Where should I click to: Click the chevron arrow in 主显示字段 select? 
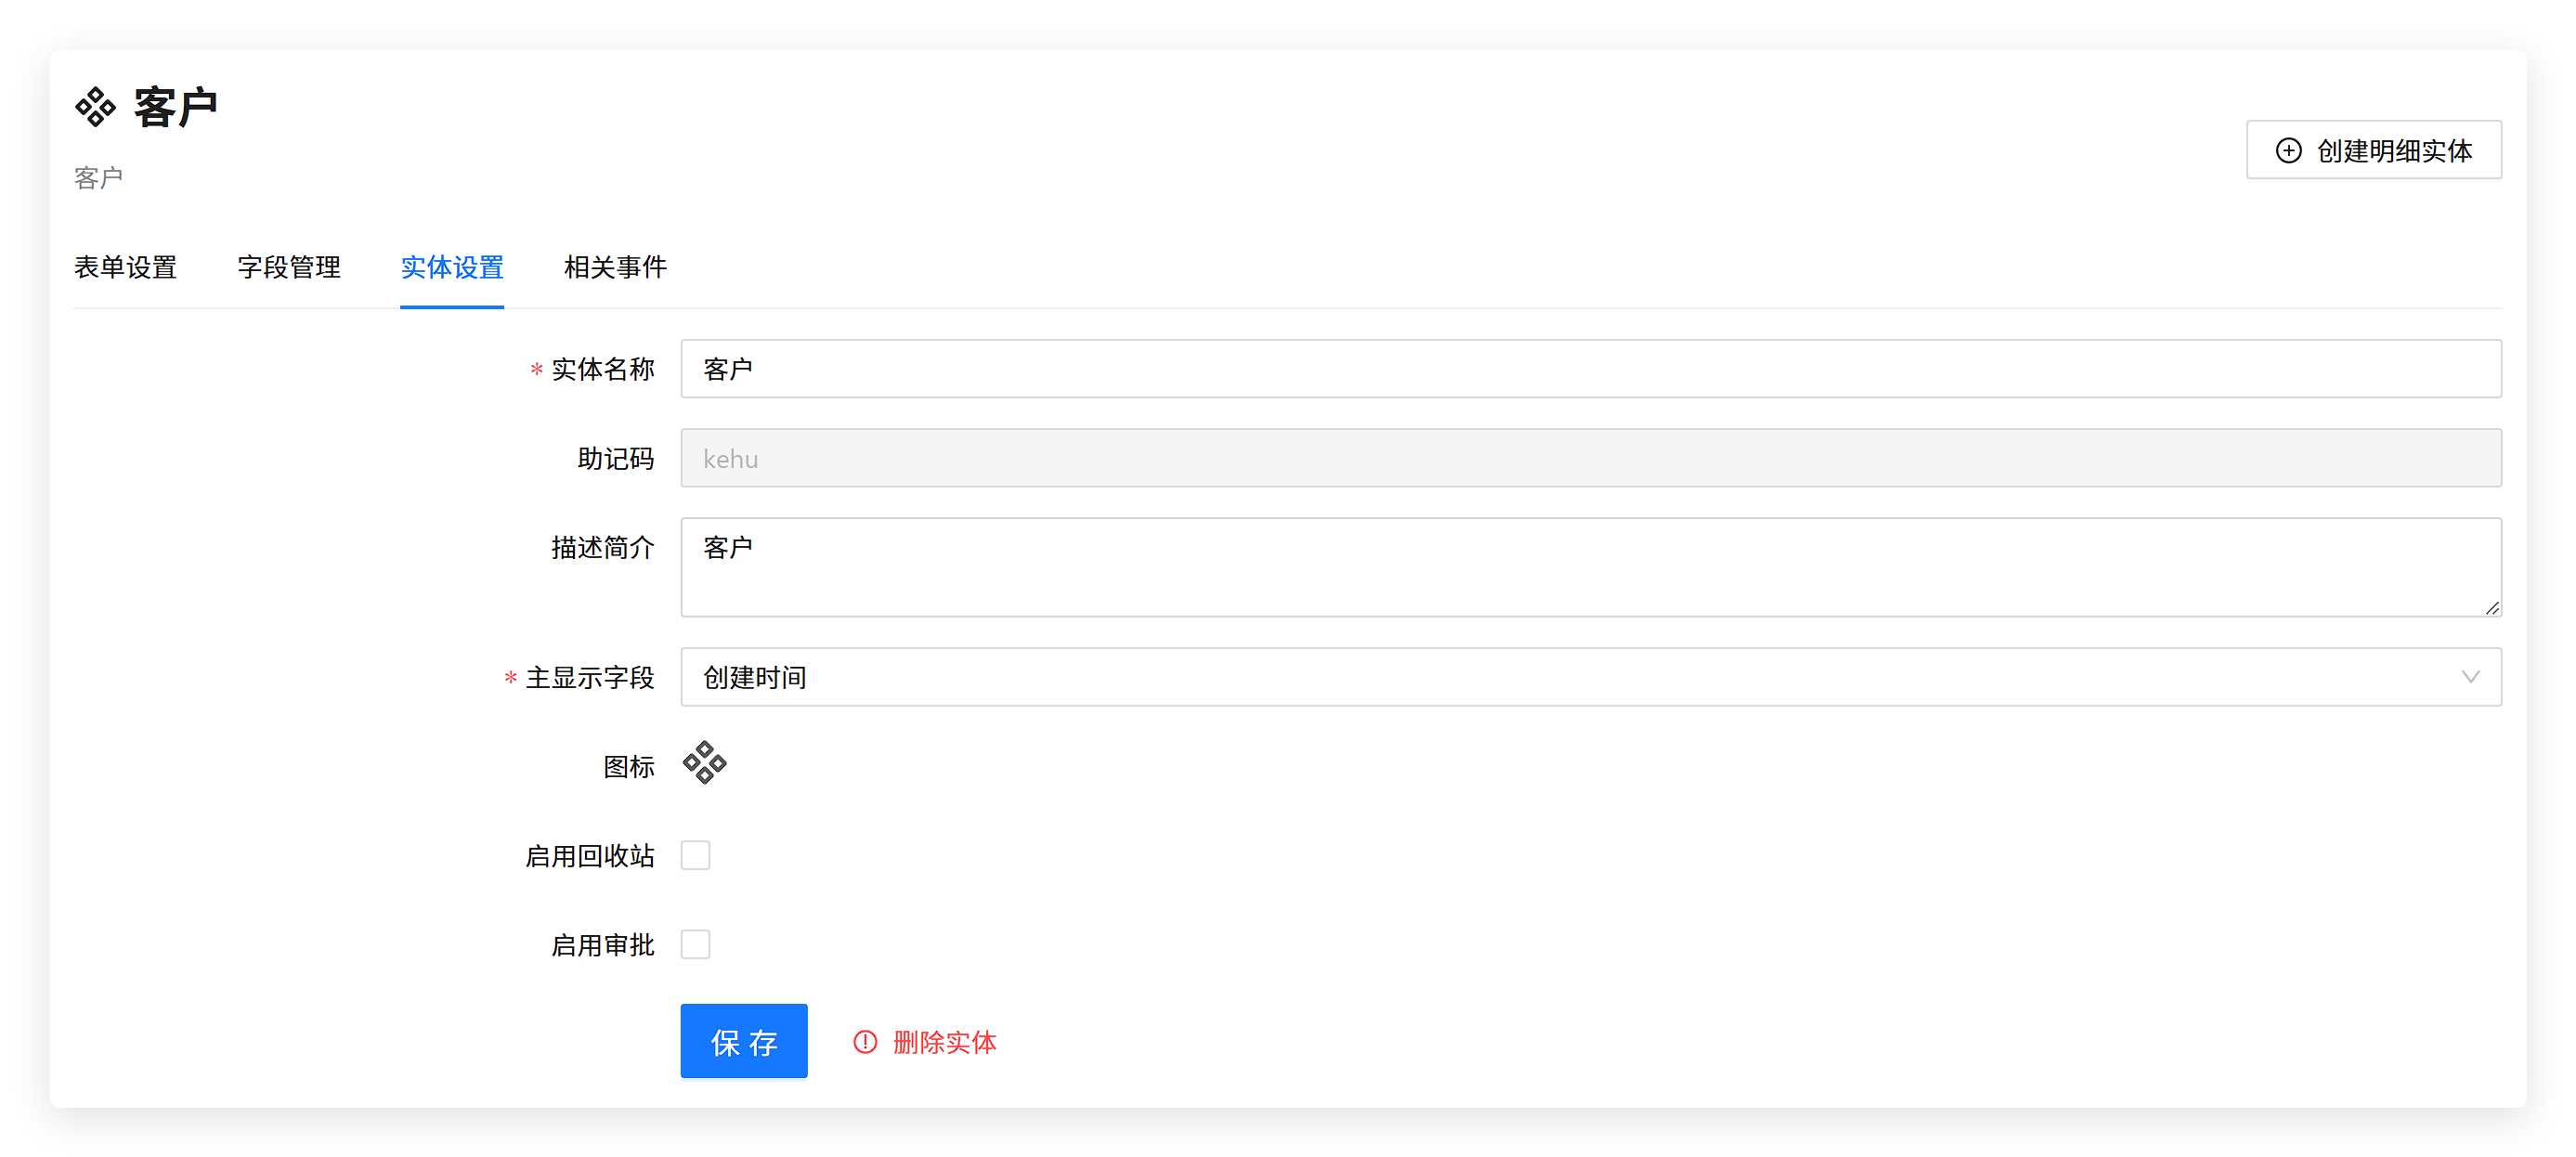click(x=2470, y=677)
